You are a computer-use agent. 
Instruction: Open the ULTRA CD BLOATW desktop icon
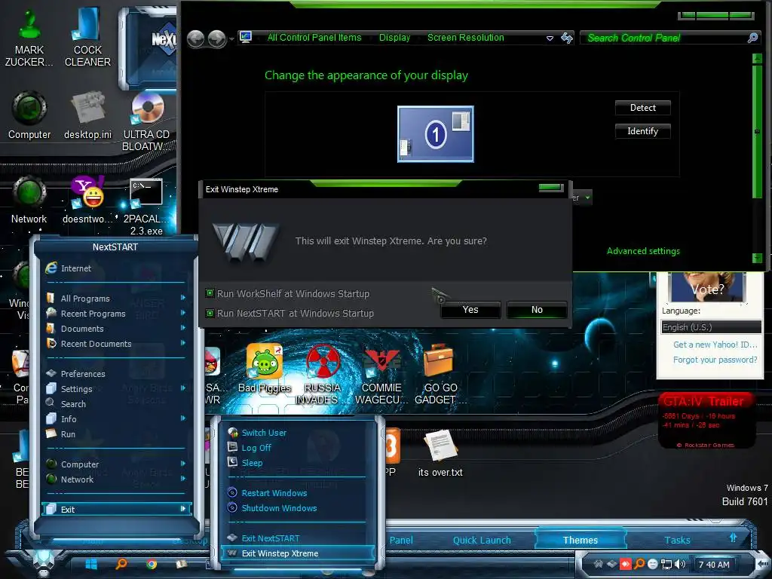[x=146, y=121]
